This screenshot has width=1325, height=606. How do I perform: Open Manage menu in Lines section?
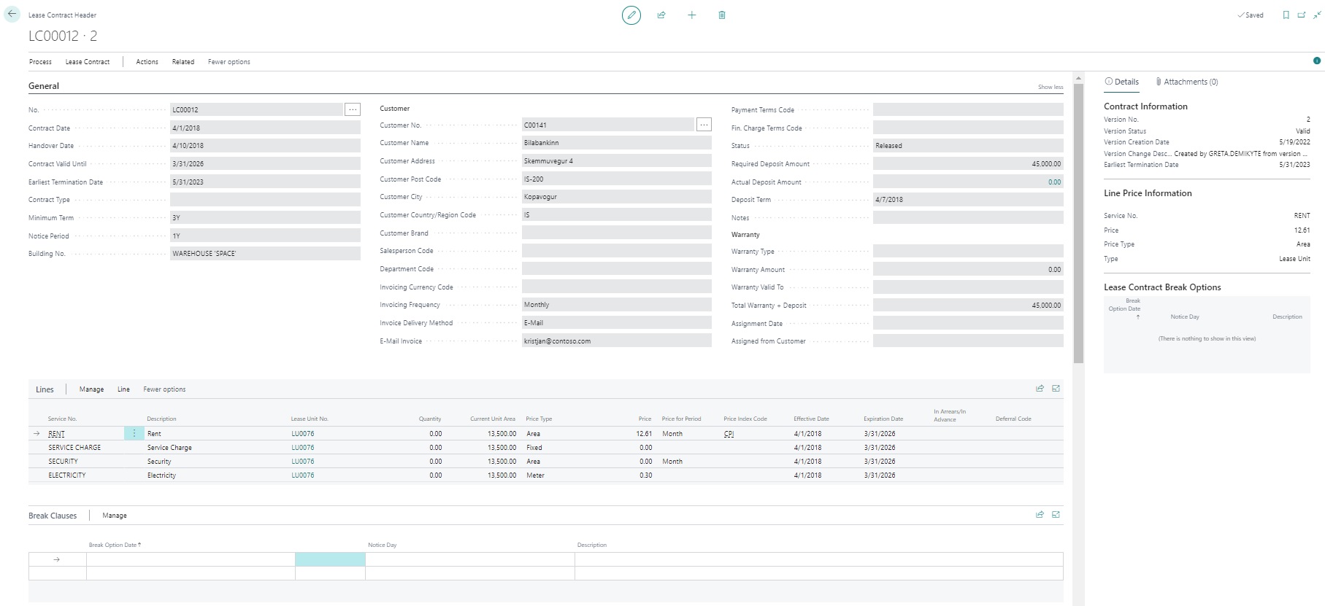[91, 389]
